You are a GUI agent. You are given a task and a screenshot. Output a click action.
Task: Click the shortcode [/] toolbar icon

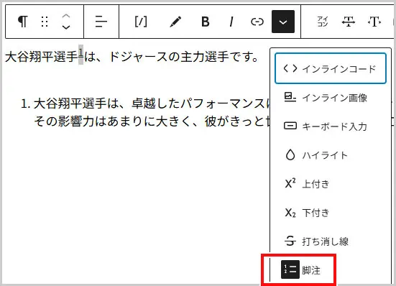click(x=141, y=22)
